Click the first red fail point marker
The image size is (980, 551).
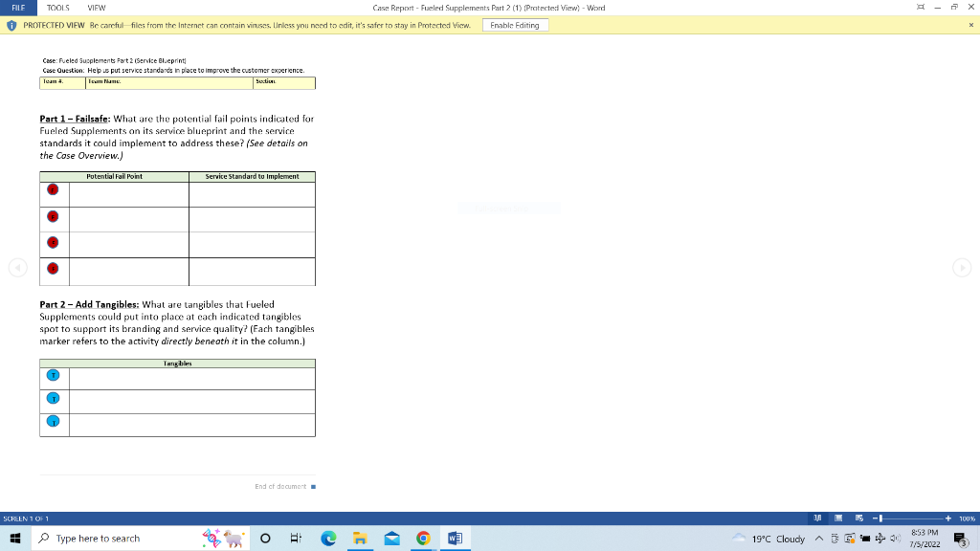click(54, 189)
